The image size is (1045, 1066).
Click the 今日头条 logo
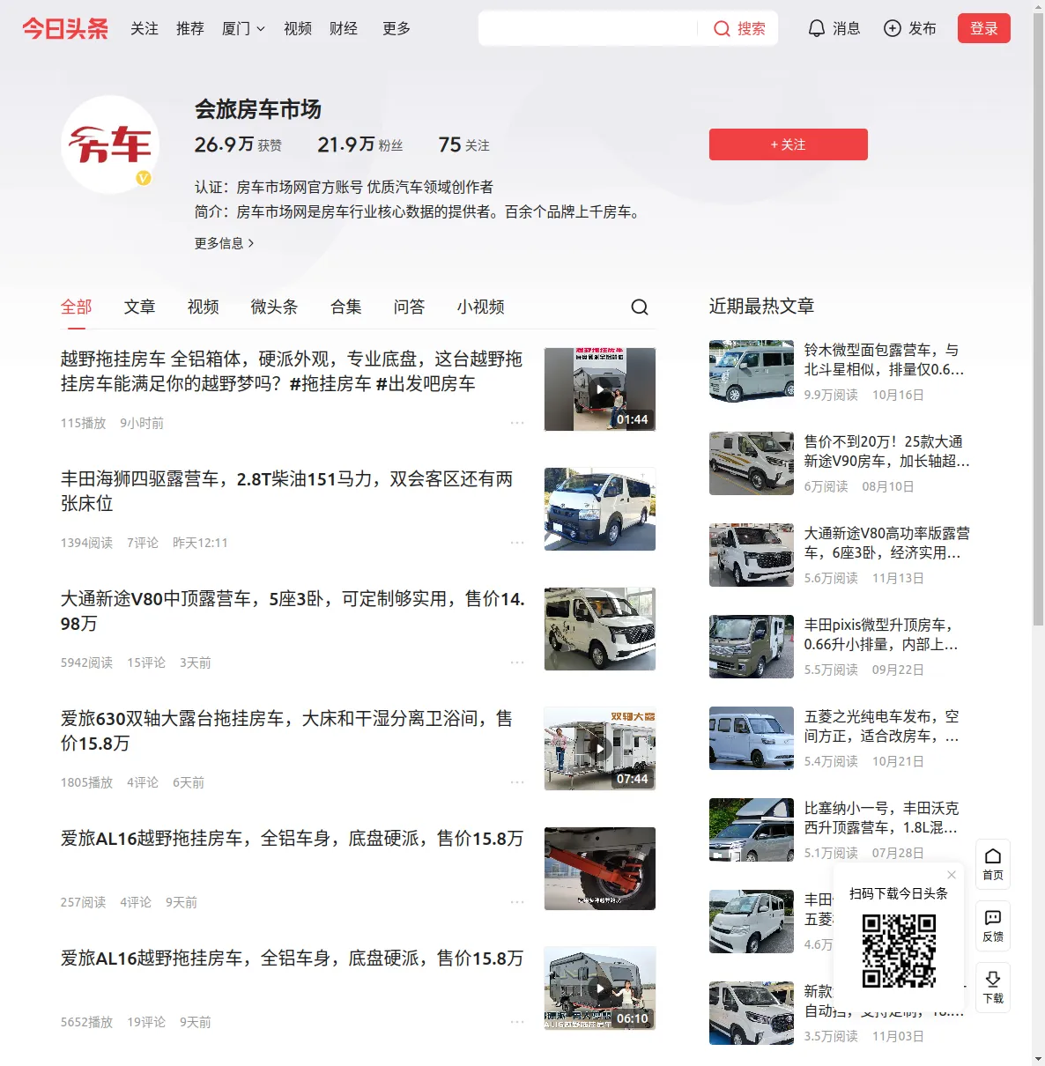coord(65,28)
